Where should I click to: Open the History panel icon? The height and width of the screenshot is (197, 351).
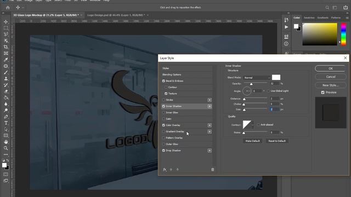click(286, 20)
